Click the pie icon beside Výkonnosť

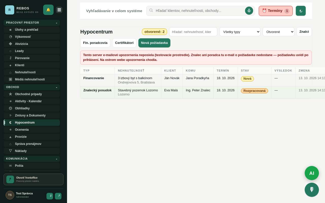click(x=10, y=37)
